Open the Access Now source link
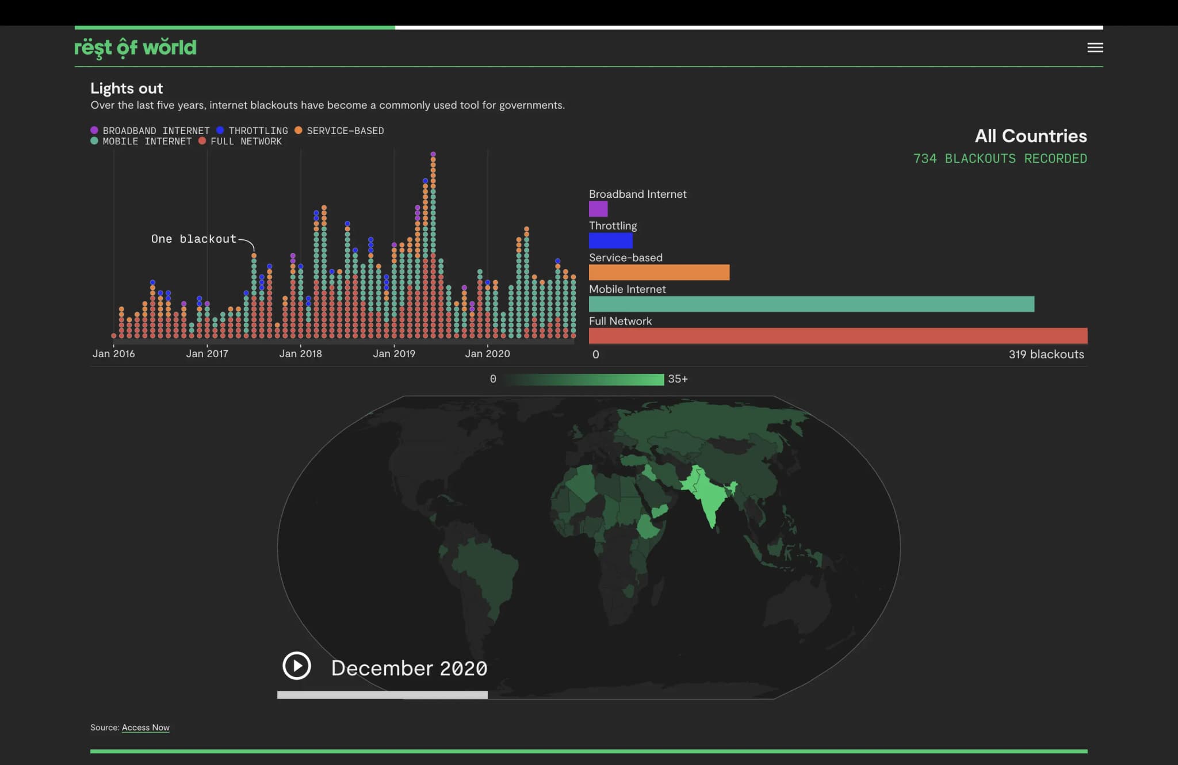Image resolution: width=1178 pixels, height=765 pixels. pyautogui.click(x=146, y=728)
